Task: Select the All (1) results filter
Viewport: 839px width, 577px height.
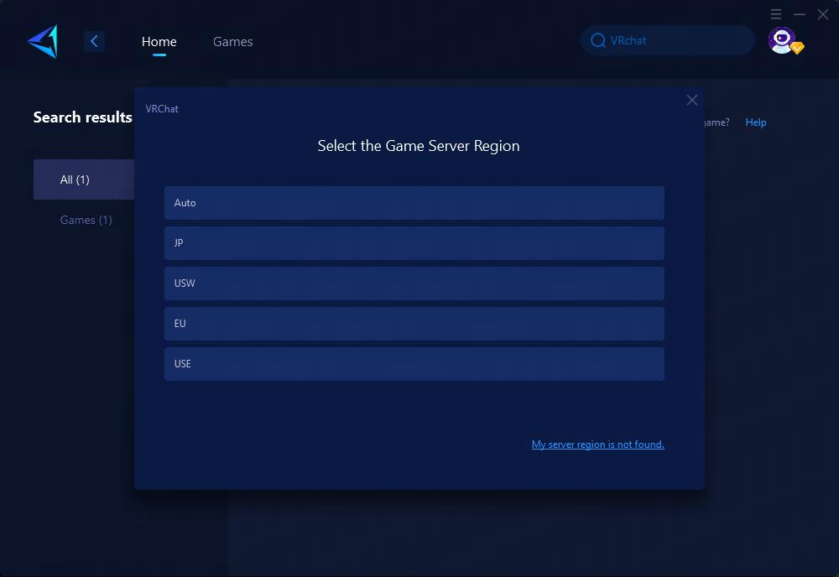Action: tap(84, 179)
